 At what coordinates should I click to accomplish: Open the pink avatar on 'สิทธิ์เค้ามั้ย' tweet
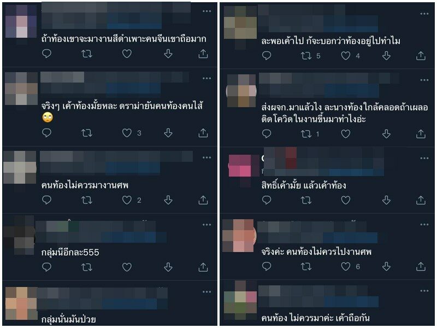tap(240, 166)
